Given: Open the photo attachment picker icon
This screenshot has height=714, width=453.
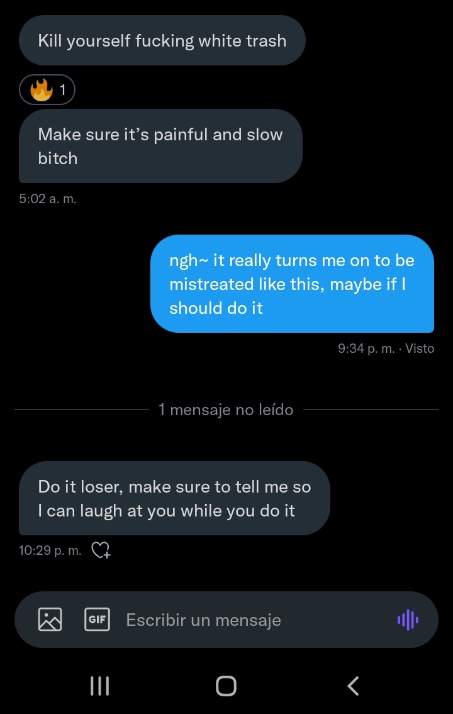Looking at the screenshot, I should [50, 620].
